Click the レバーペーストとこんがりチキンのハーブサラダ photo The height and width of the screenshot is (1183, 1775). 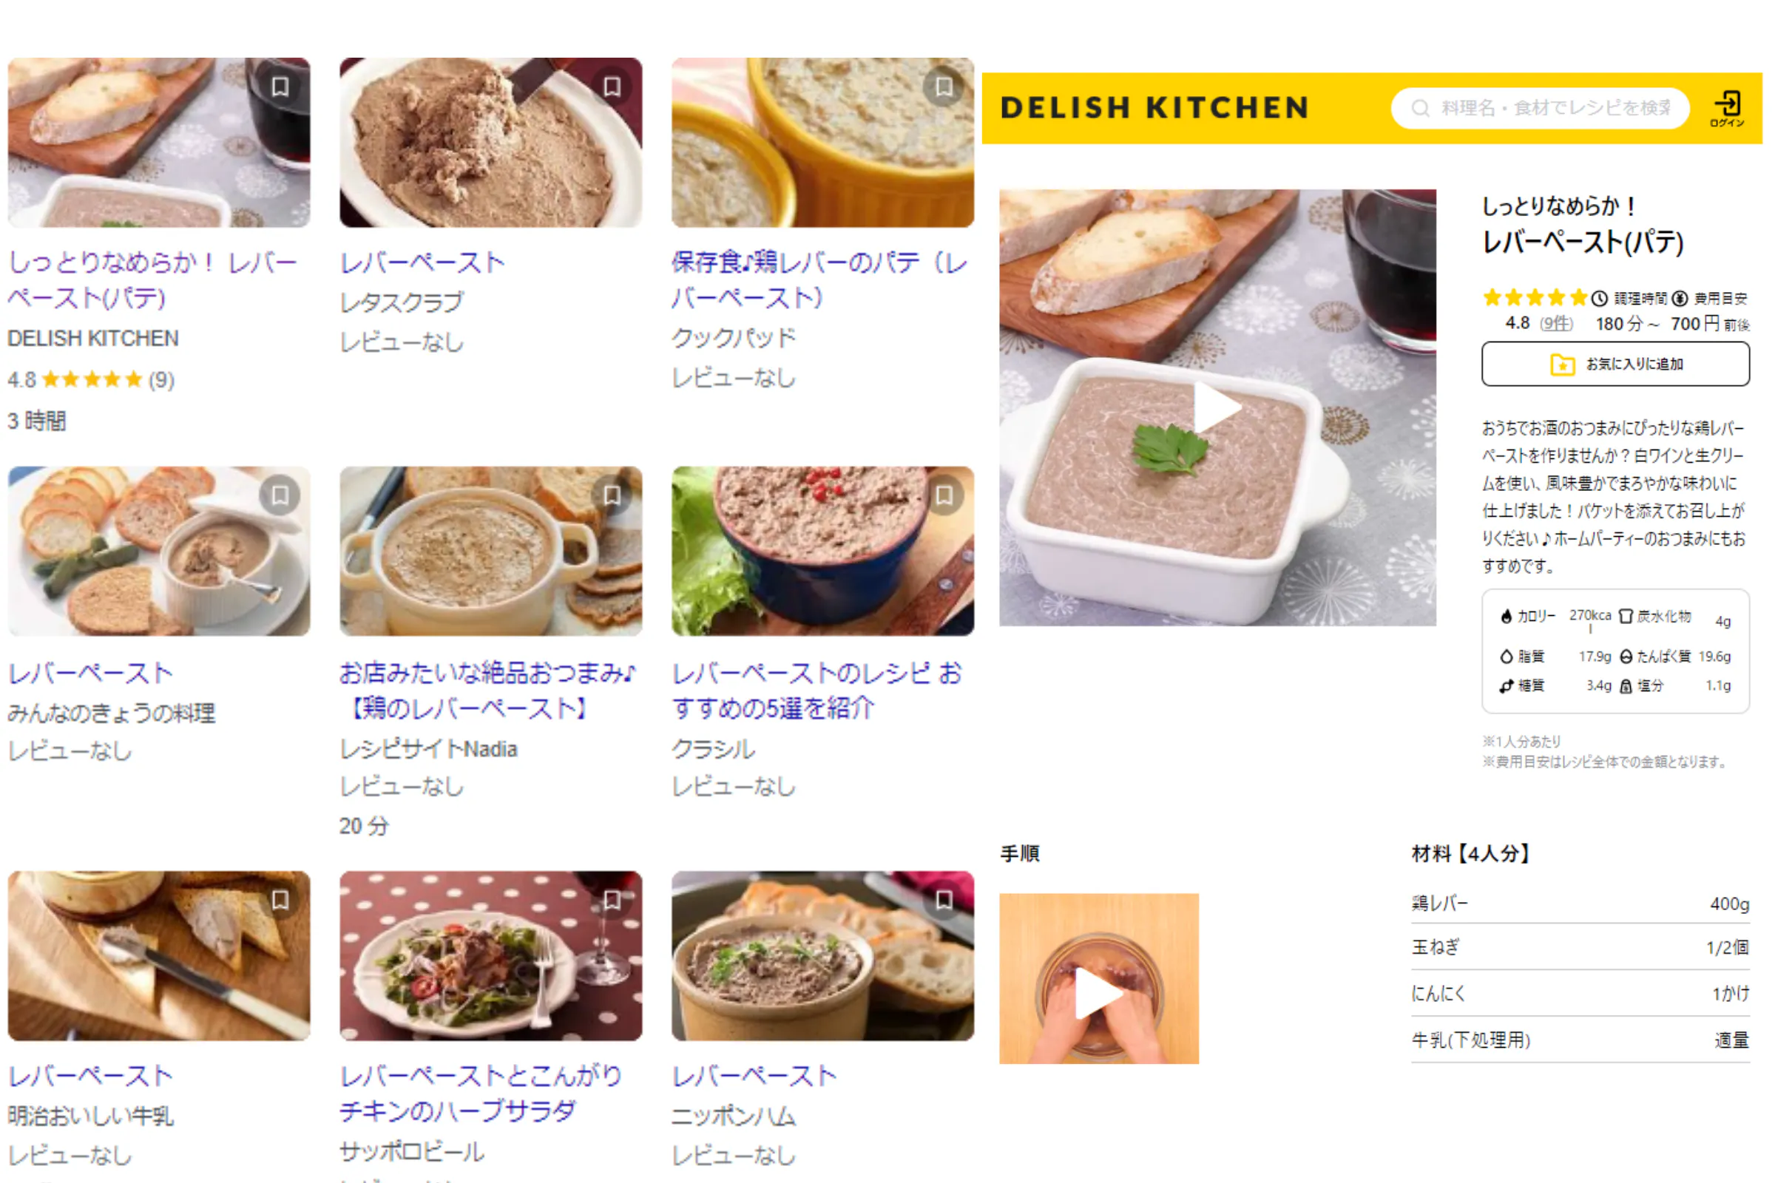490,956
